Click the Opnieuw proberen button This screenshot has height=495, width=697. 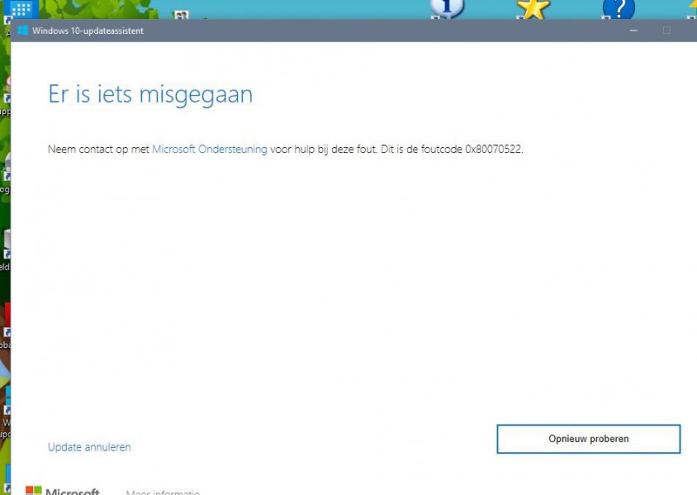[x=588, y=439]
